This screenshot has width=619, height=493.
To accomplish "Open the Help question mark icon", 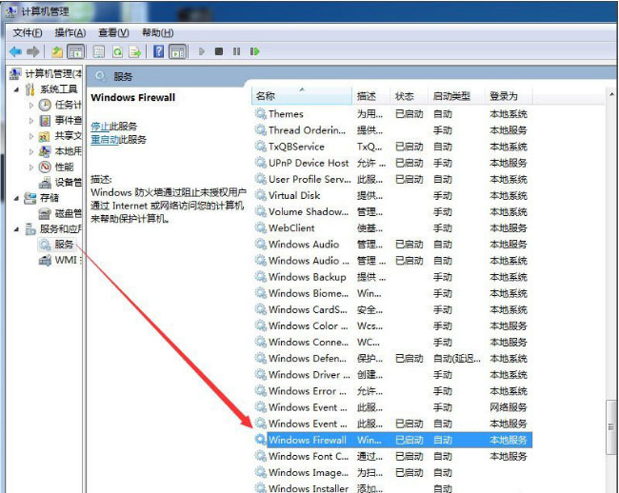I will tap(158, 51).
